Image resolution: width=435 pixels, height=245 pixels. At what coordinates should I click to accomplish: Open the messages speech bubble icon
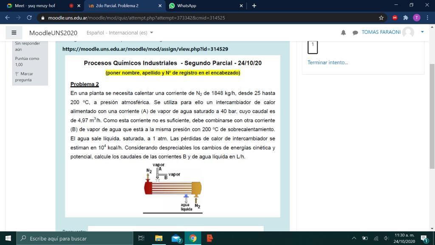click(x=355, y=33)
